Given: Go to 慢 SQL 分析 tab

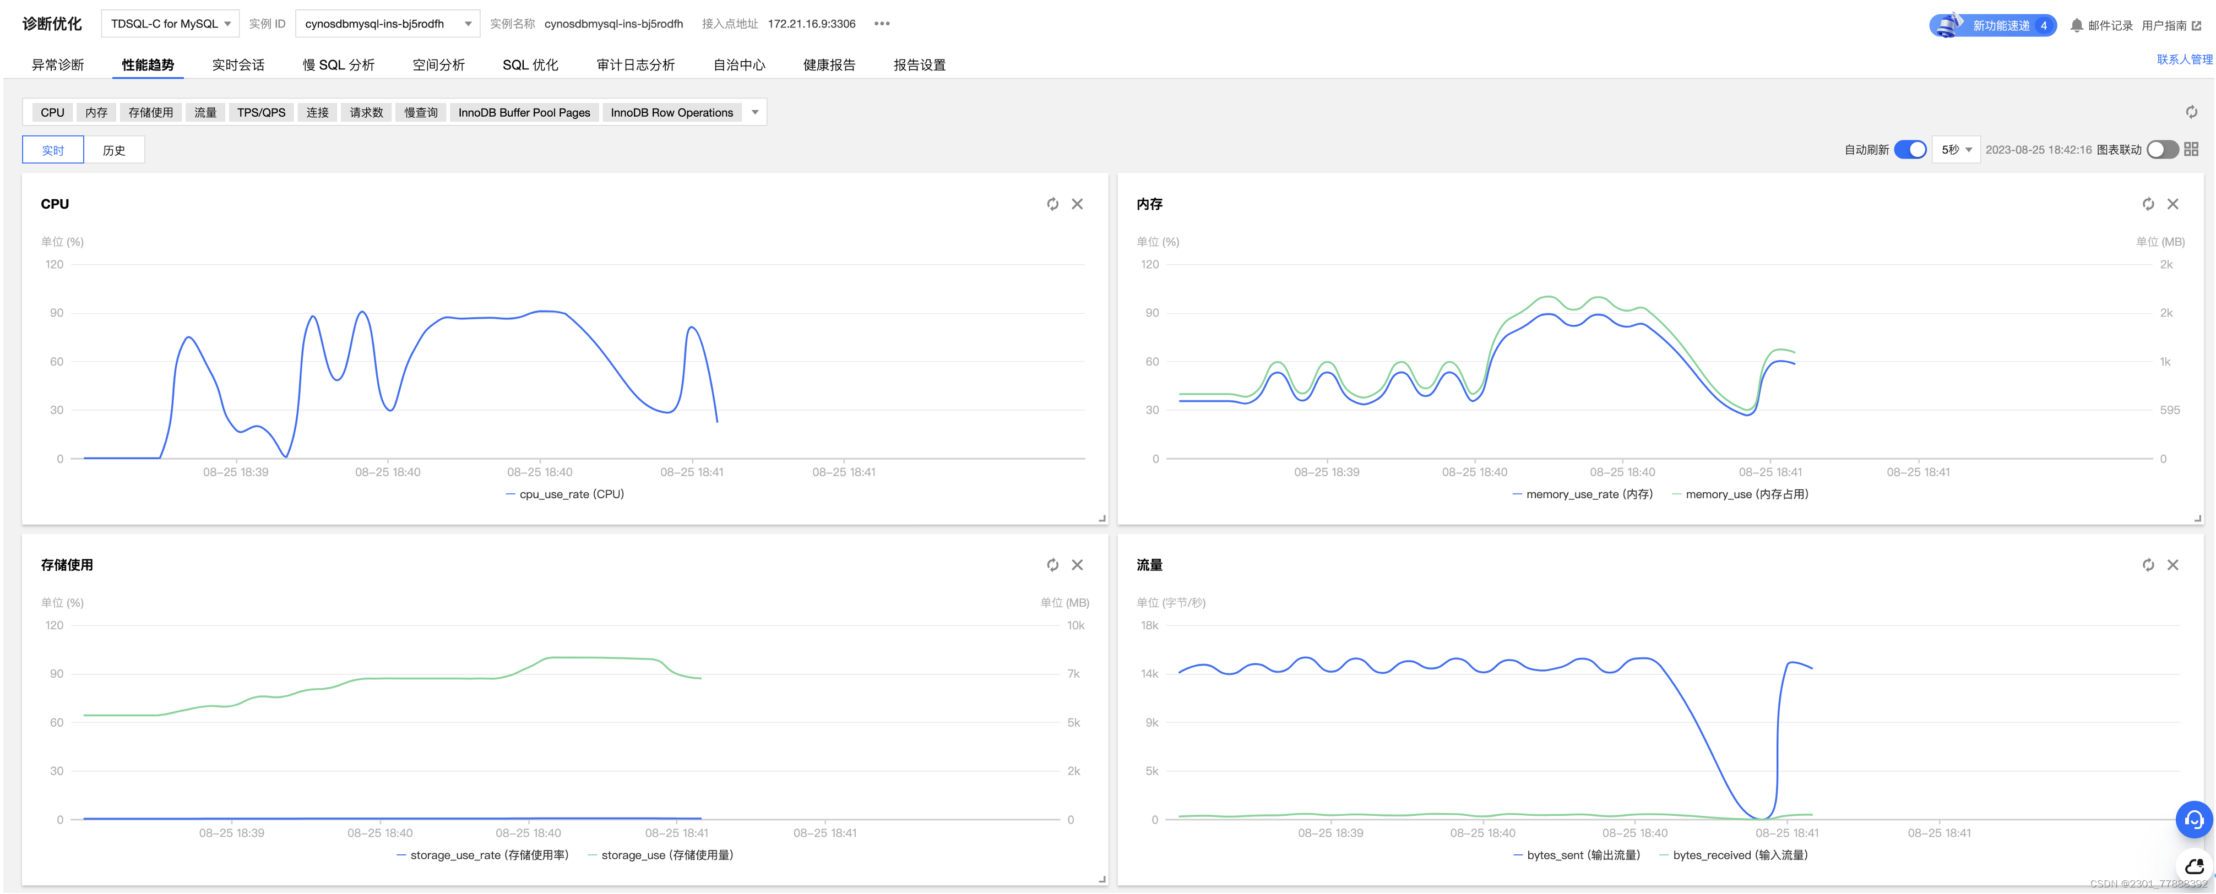Looking at the screenshot, I should tap(338, 66).
